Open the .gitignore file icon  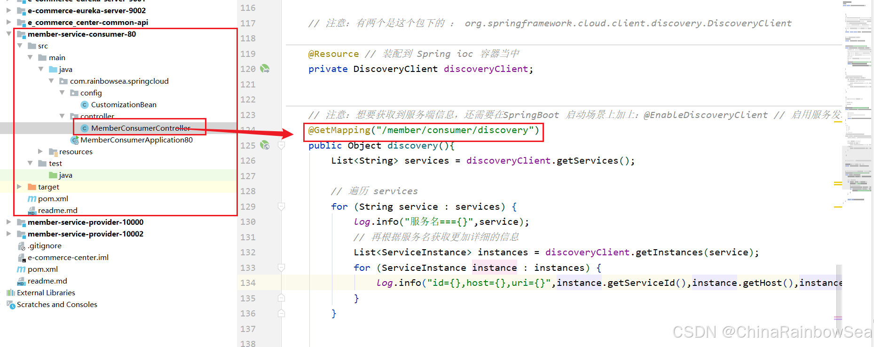click(x=21, y=246)
